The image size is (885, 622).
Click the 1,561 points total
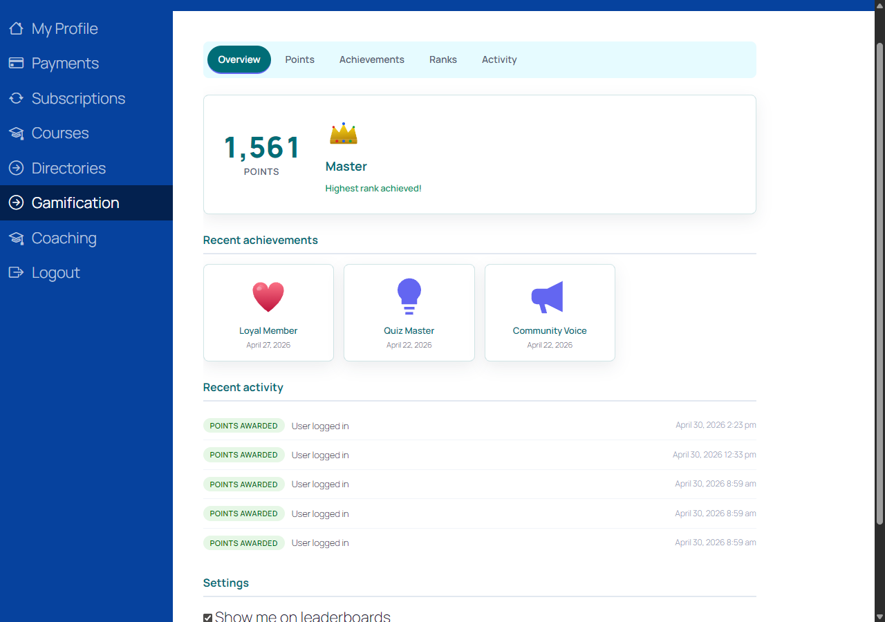tap(262, 148)
